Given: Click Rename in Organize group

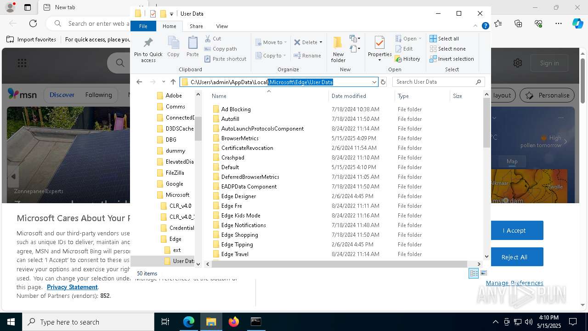Looking at the screenshot, I should (x=307, y=56).
